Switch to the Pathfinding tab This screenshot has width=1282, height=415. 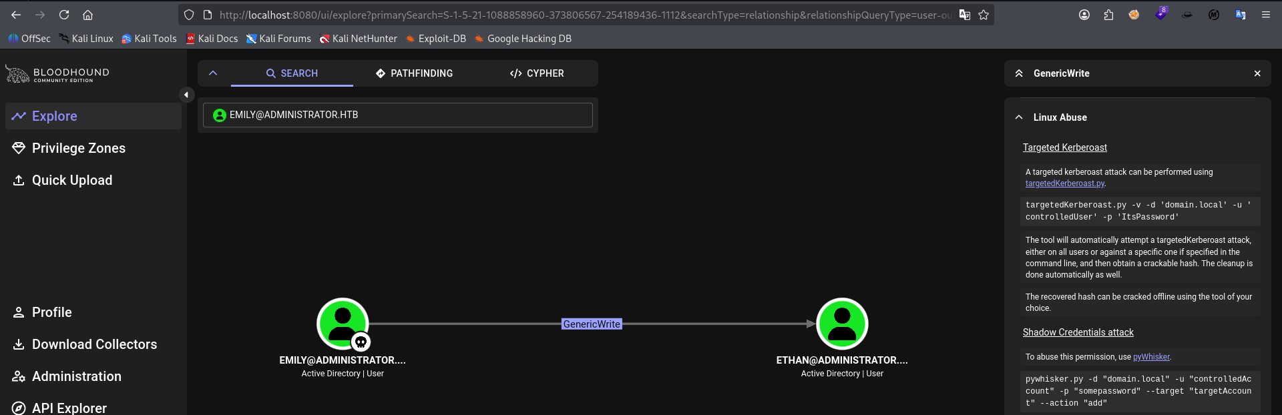(x=414, y=73)
